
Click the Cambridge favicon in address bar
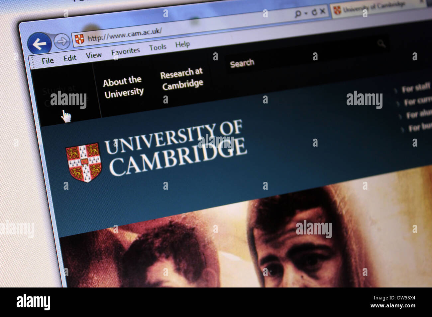pos(79,39)
